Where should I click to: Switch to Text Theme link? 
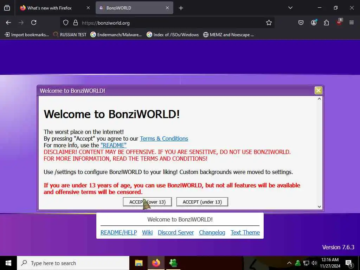pyautogui.click(x=245, y=232)
